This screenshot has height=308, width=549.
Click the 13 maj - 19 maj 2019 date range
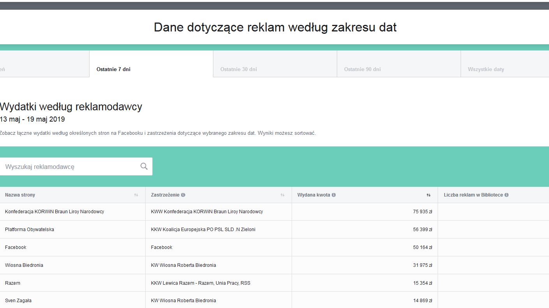coord(32,119)
